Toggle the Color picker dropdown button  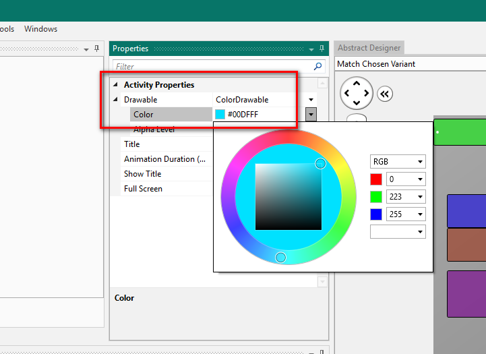[311, 115]
